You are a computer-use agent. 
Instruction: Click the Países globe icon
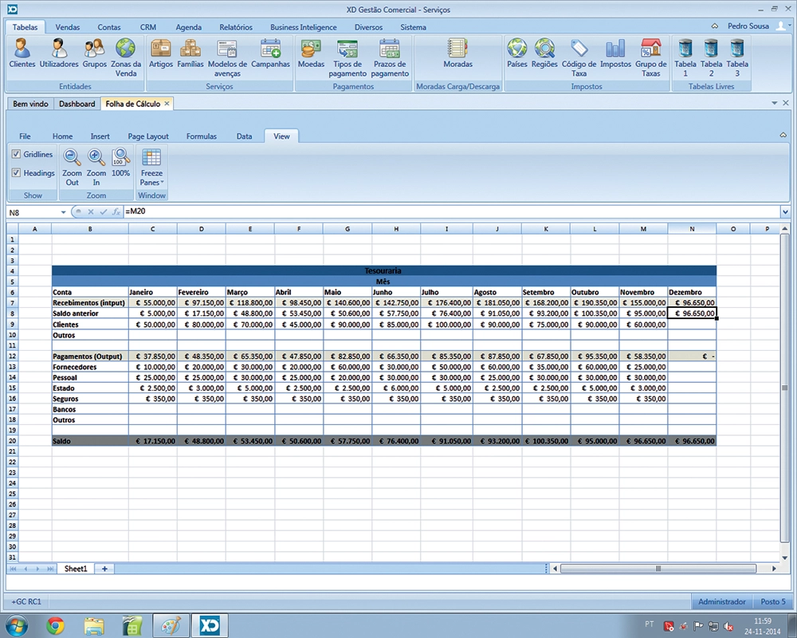(x=517, y=49)
